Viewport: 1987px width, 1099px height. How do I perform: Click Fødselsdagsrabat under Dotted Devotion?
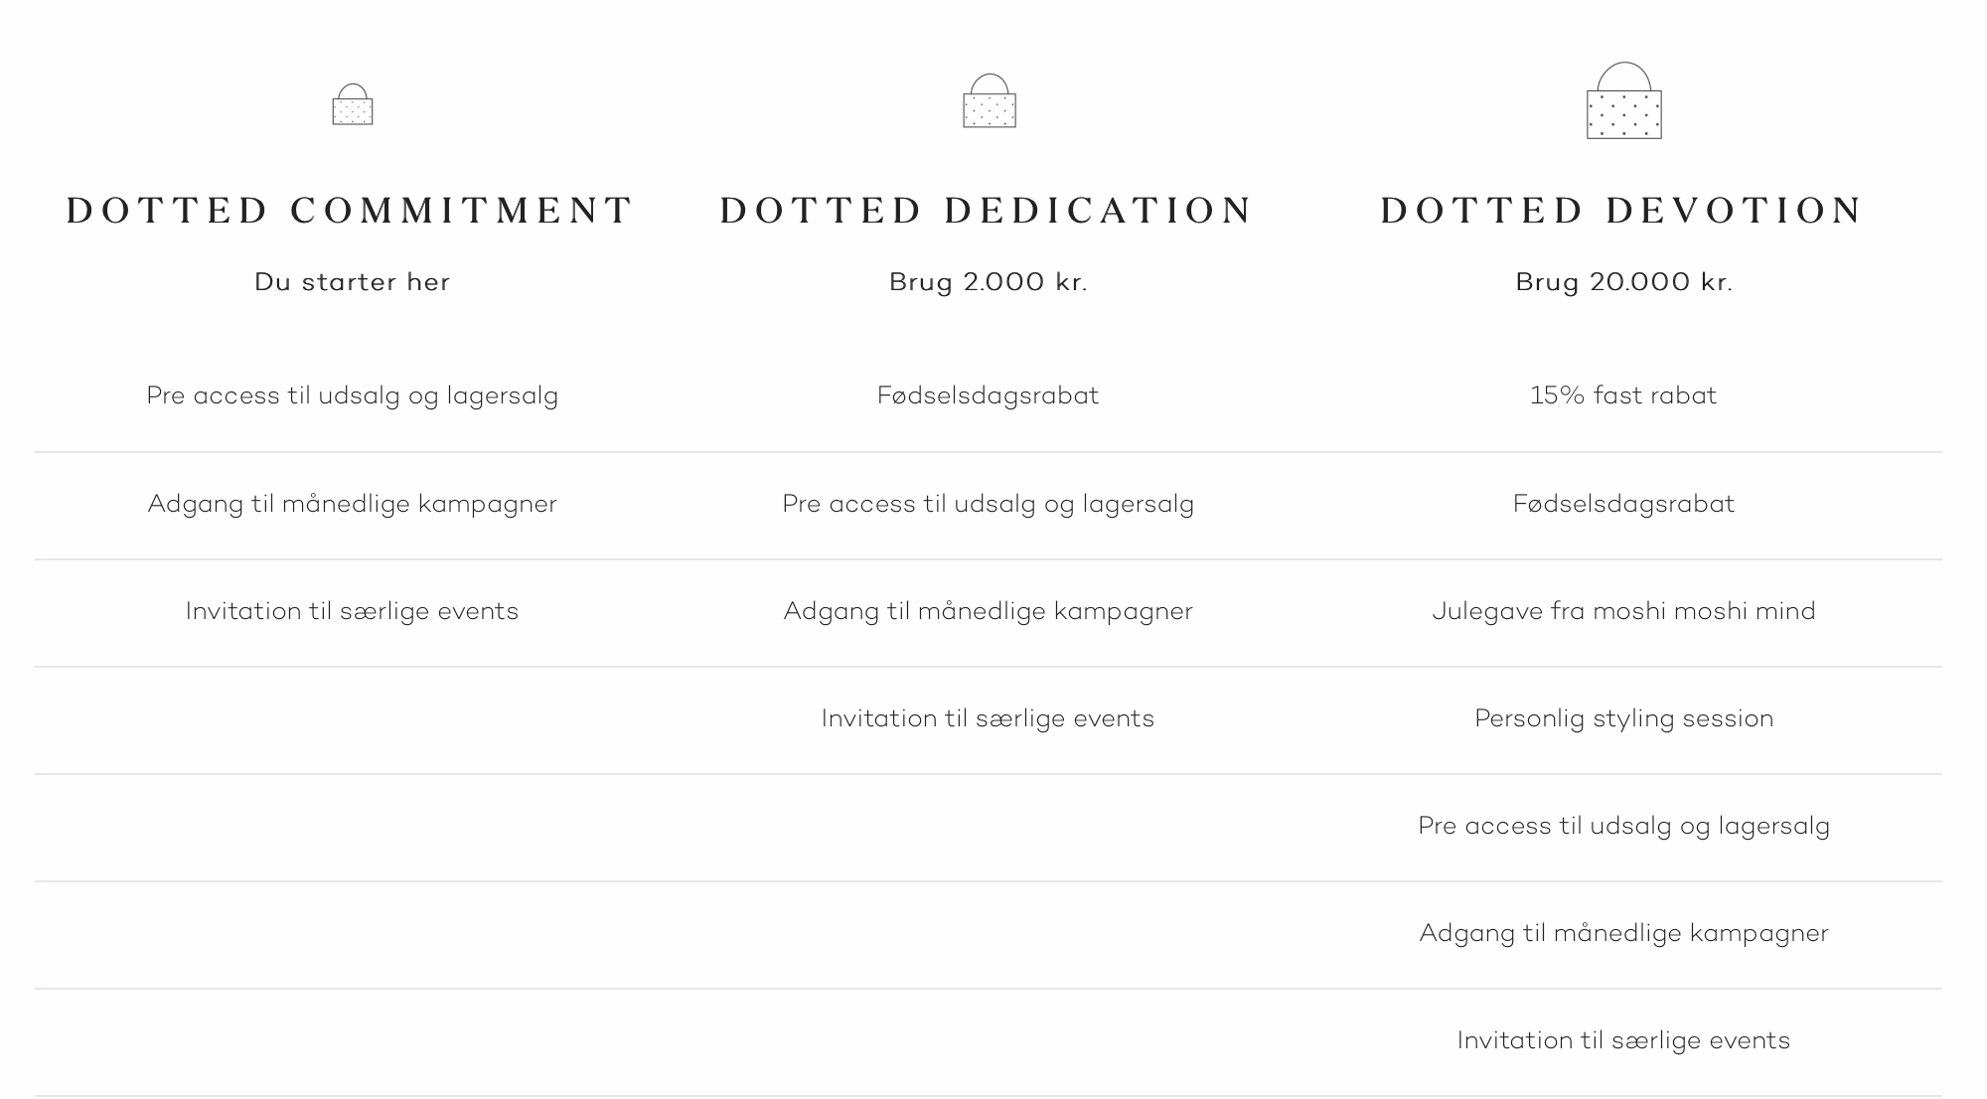(1623, 504)
